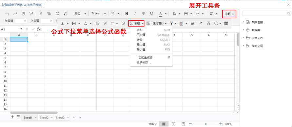Open the borders dropdown arrow
The height and width of the screenshot is (127, 292).
[x=191, y=14]
